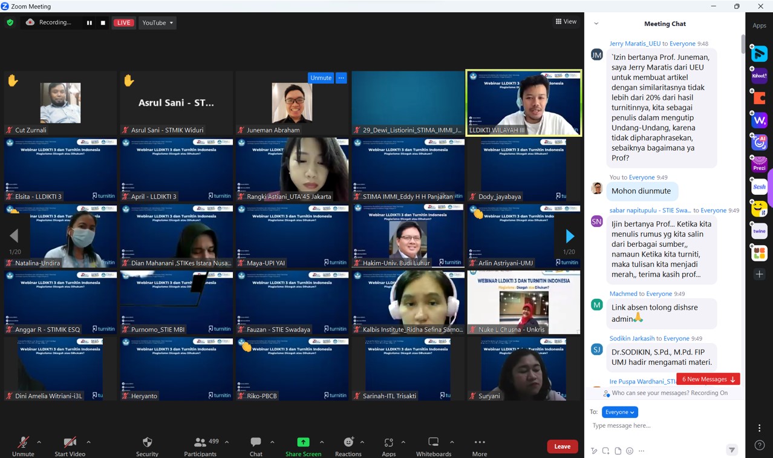Go to the previous page of gallery view
This screenshot has height=458, width=773.
coord(14,236)
